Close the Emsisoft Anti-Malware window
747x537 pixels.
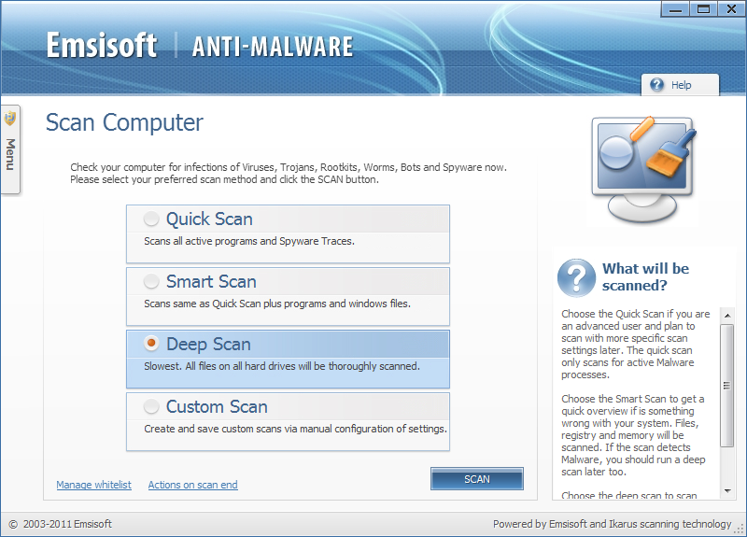[x=728, y=9]
